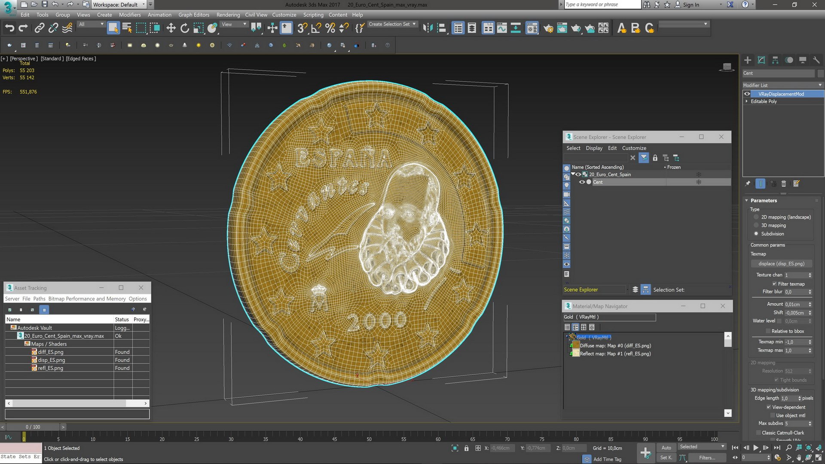The height and width of the screenshot is (464, 825).
Task: Click Remove modifier trash icon
Action: pyautogui.click(x=784, y=184)
